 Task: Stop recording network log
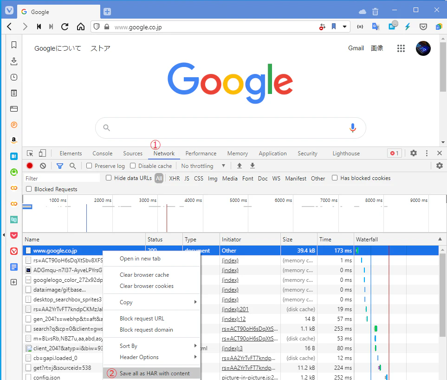tap(30, 166)
